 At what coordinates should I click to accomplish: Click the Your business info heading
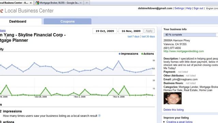pos(175,29)
